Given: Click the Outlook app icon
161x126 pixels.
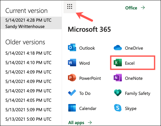Looking at the screenshot, I should 72,47.
